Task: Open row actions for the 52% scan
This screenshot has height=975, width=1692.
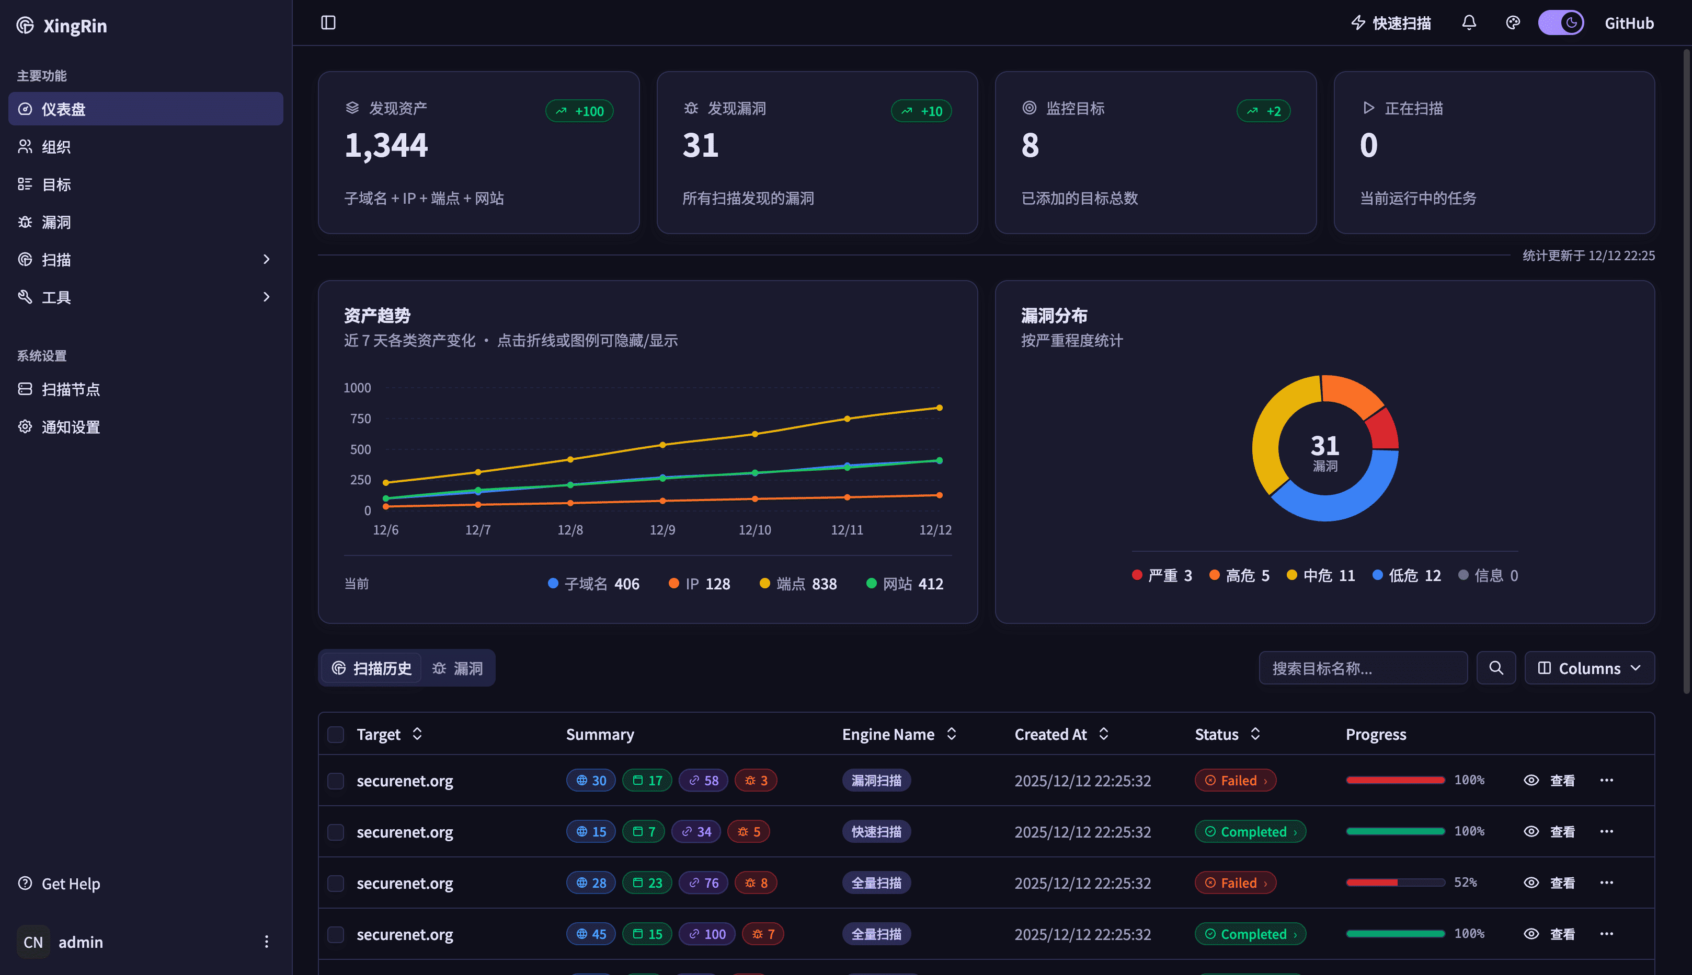Action: 1606,883
